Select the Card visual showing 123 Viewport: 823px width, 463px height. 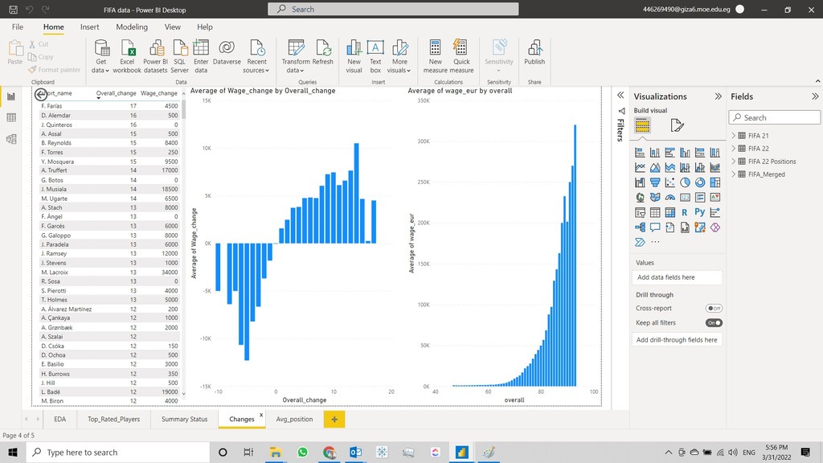coord(685,198)
